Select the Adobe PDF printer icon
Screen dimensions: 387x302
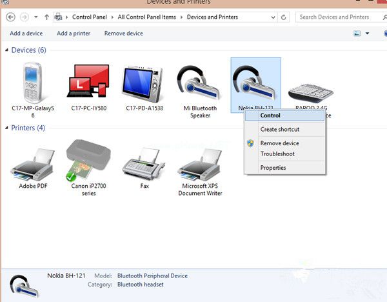(33, 165)
